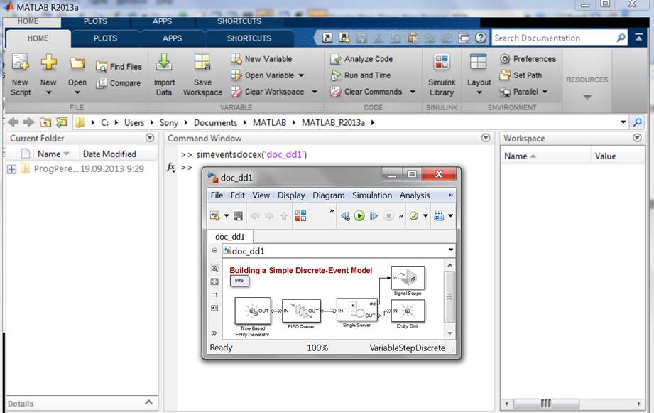
Task: Switch to the APPS ribbon tab
Action: pyautogui.click(x=173, y=38)
